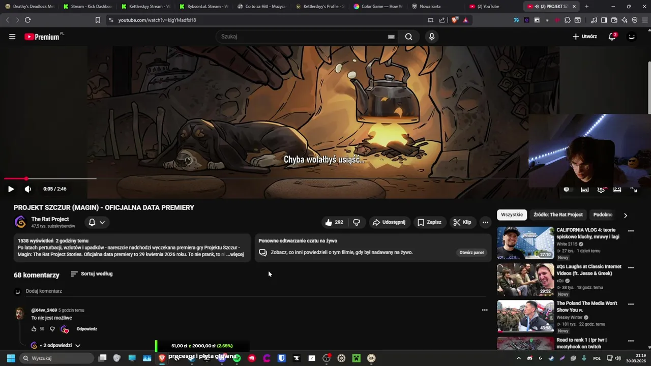Select the Podobne filter chip

pos(603,215)
